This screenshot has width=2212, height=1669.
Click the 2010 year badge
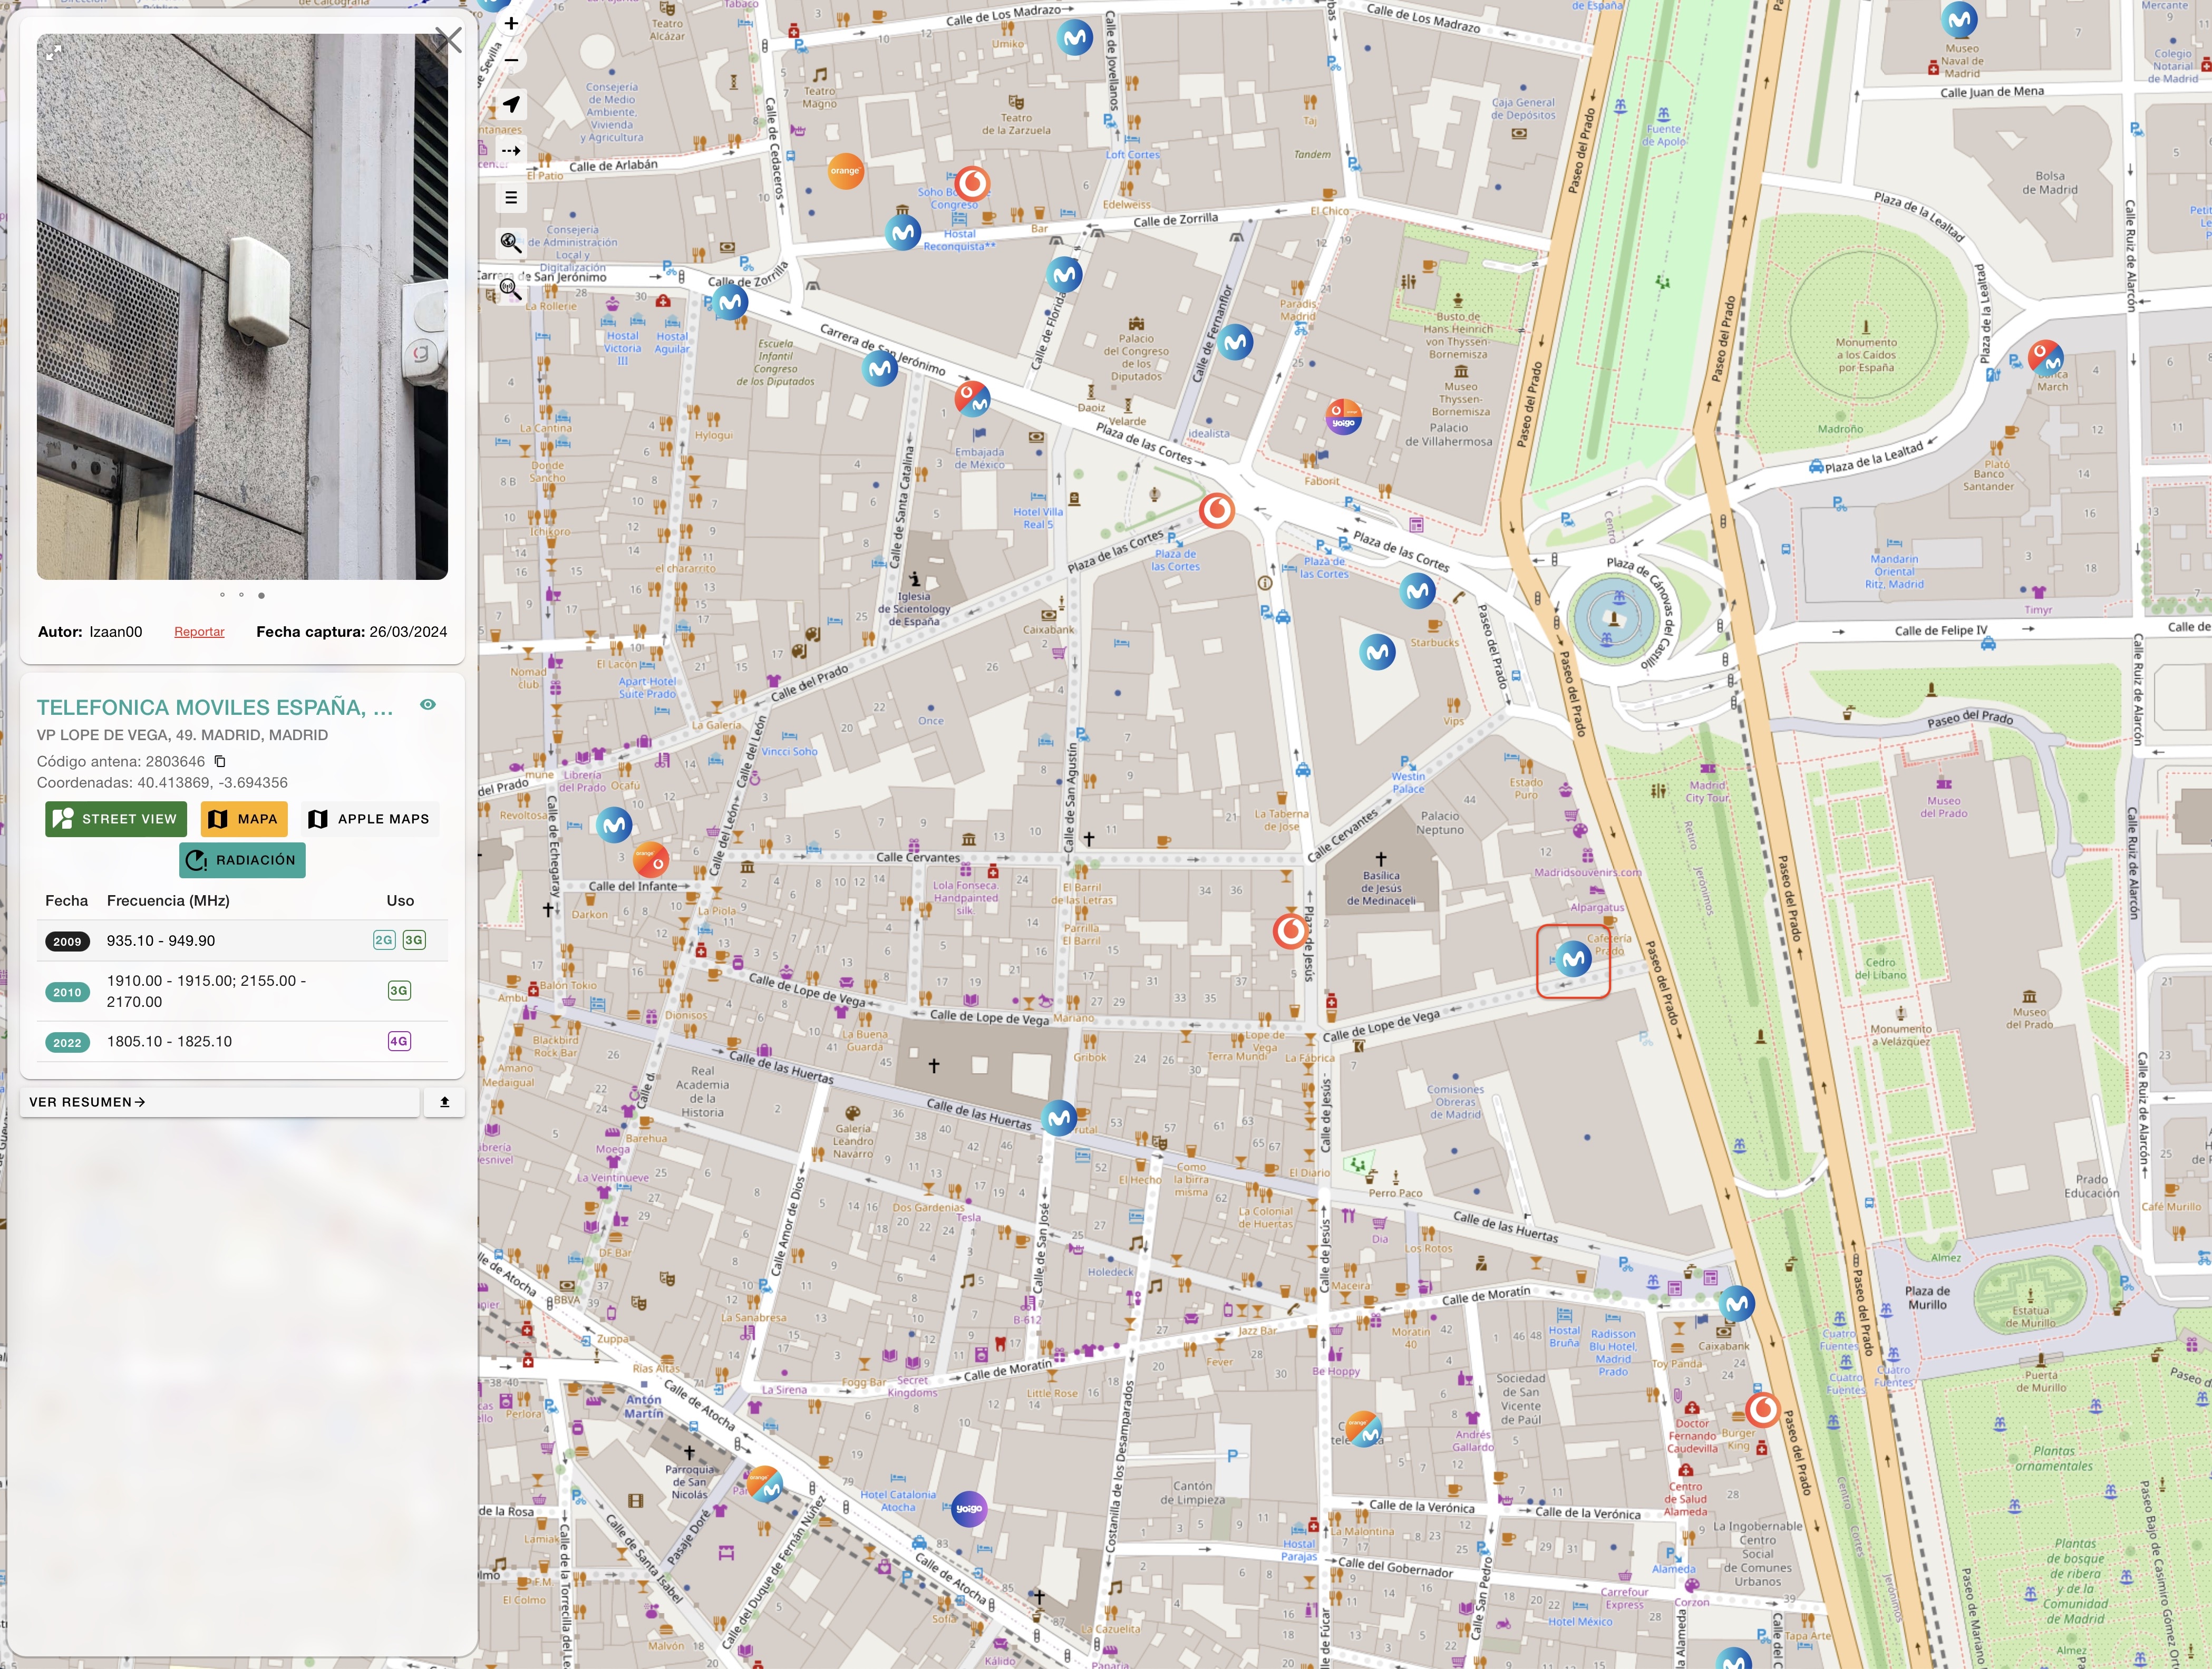pyautogui.click(x=67, y=993)
